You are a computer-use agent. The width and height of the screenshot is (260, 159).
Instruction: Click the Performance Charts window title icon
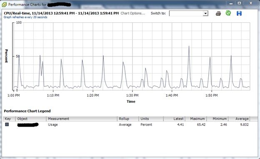(4, 5)
